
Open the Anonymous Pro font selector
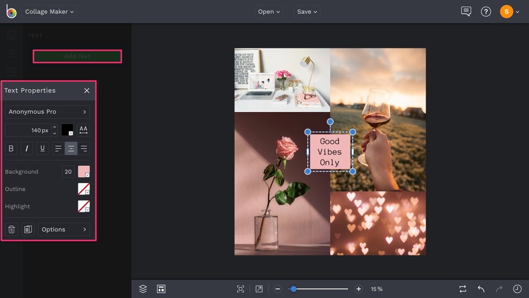coord(48,111)
